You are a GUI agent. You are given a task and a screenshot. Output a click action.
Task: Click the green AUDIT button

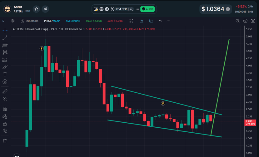[x=147, y=9]
